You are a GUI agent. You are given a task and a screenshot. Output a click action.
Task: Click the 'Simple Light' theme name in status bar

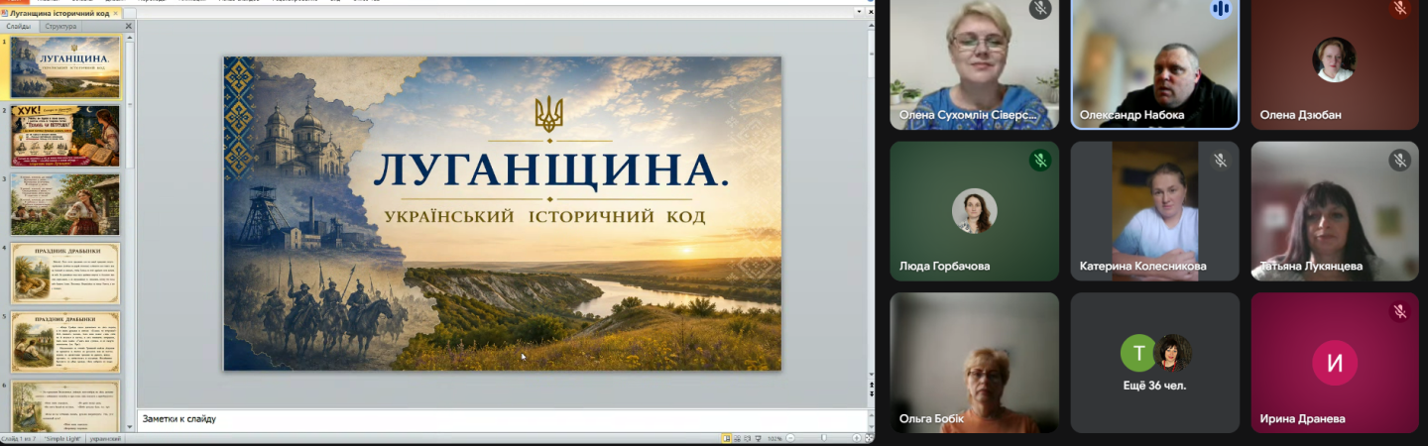[x=61, y=438]
